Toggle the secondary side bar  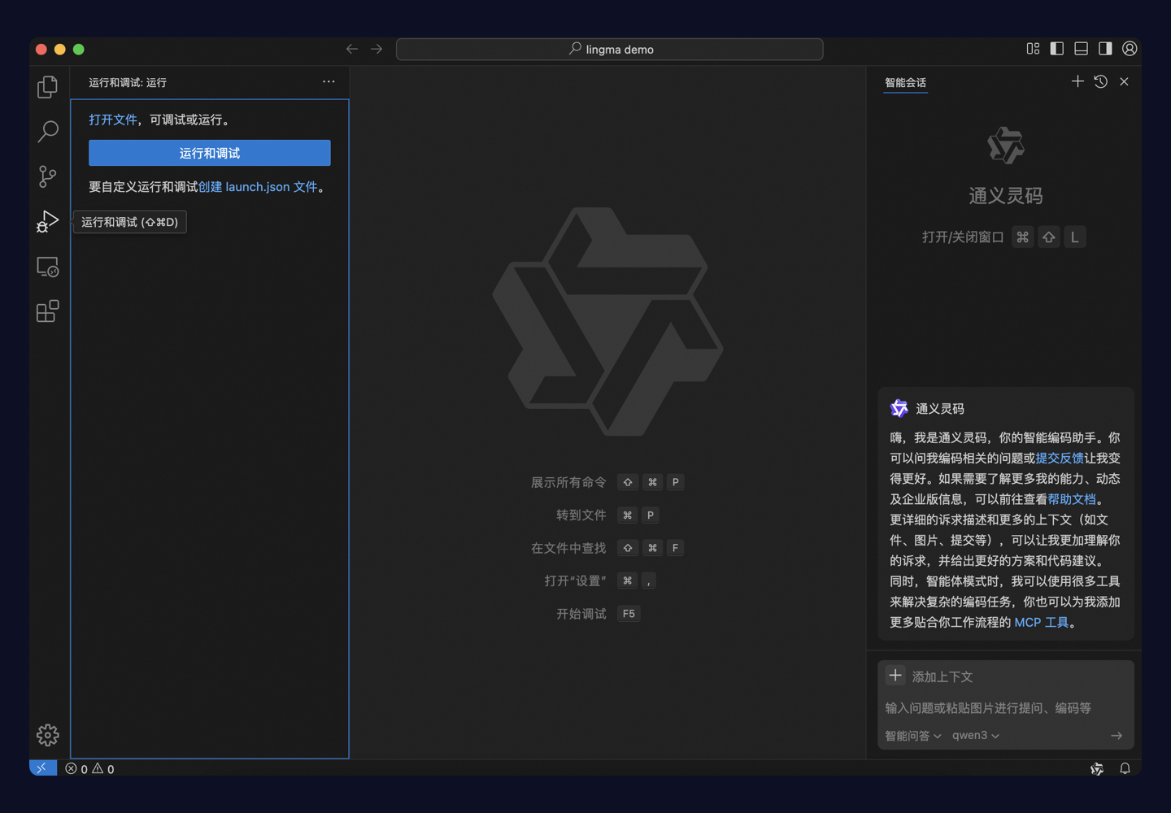(1105, 49)
